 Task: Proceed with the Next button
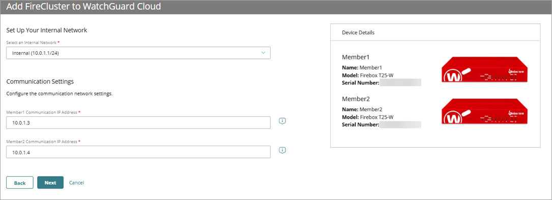(x=50, y=183)
